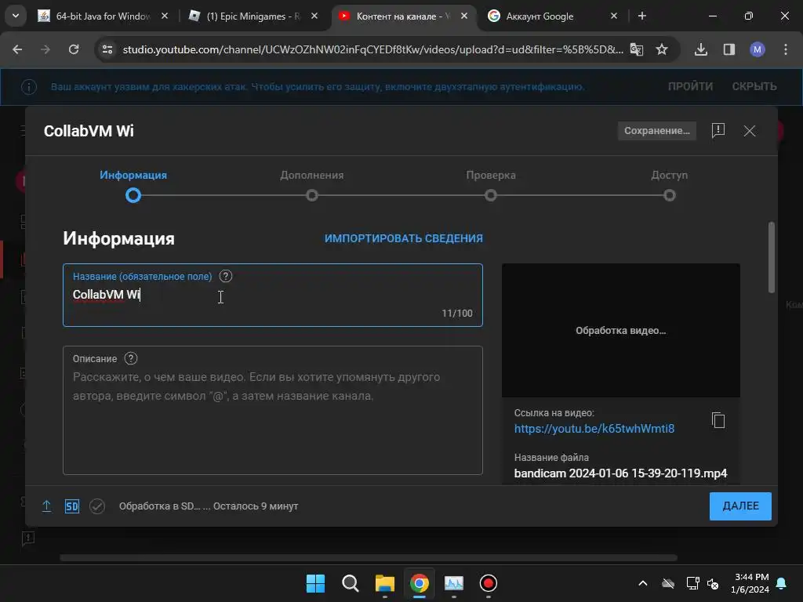This screenshot has height=602, width=803.
Task: Select the Информация step
Action: 133,185
